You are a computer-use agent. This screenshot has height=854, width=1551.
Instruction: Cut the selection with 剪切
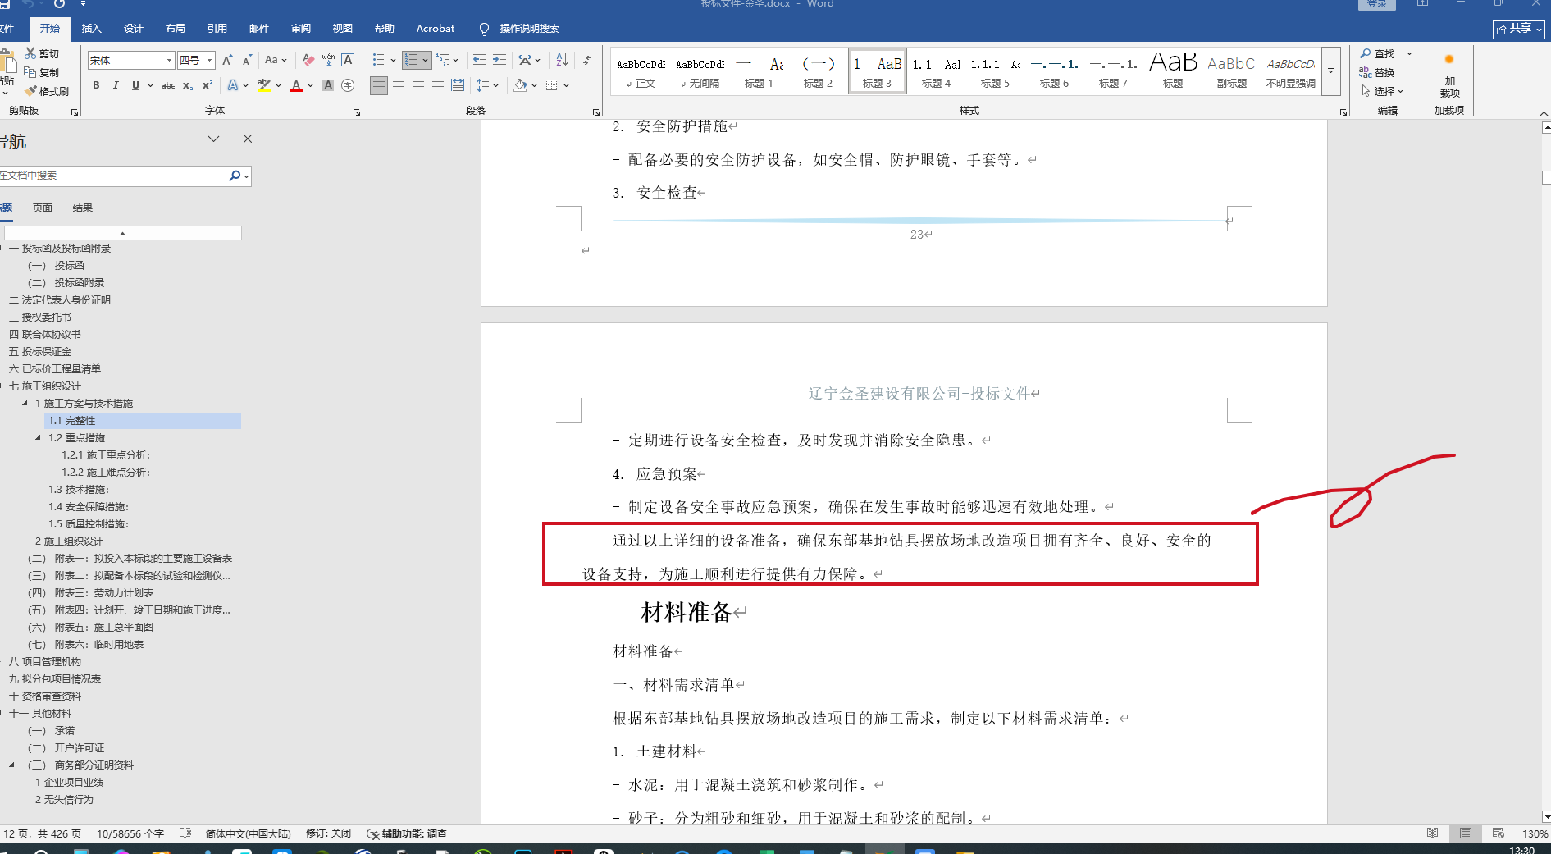[42, 53]
